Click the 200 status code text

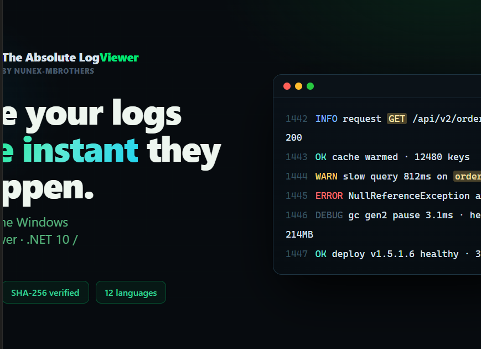294,137
